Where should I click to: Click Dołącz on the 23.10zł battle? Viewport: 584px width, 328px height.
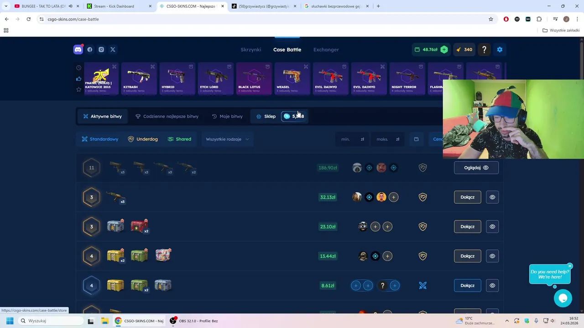click(x=468, y=226)
